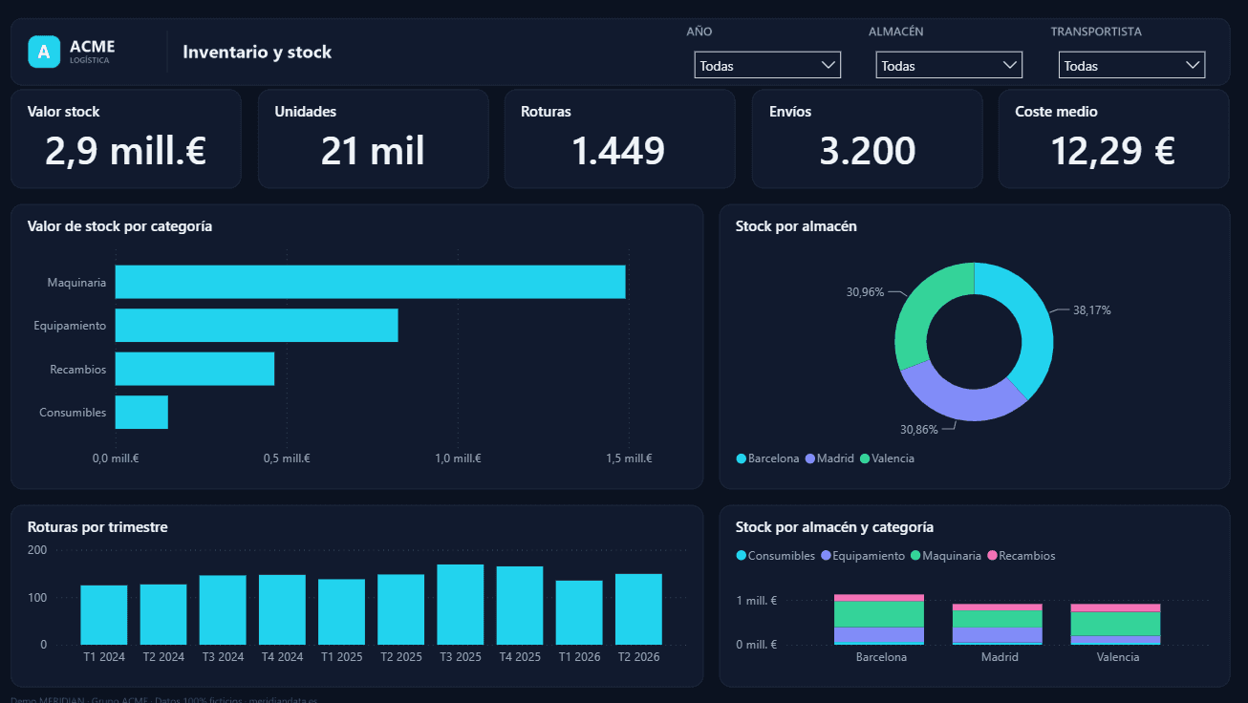This screenshot has width=1248, height=703.
Task: Select the Roturas KPI value 1.449
Action: pyautogui.click(x=618, y=151)
